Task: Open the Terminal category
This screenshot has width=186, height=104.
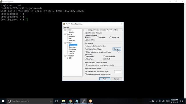Action: [x=69, y=34]
